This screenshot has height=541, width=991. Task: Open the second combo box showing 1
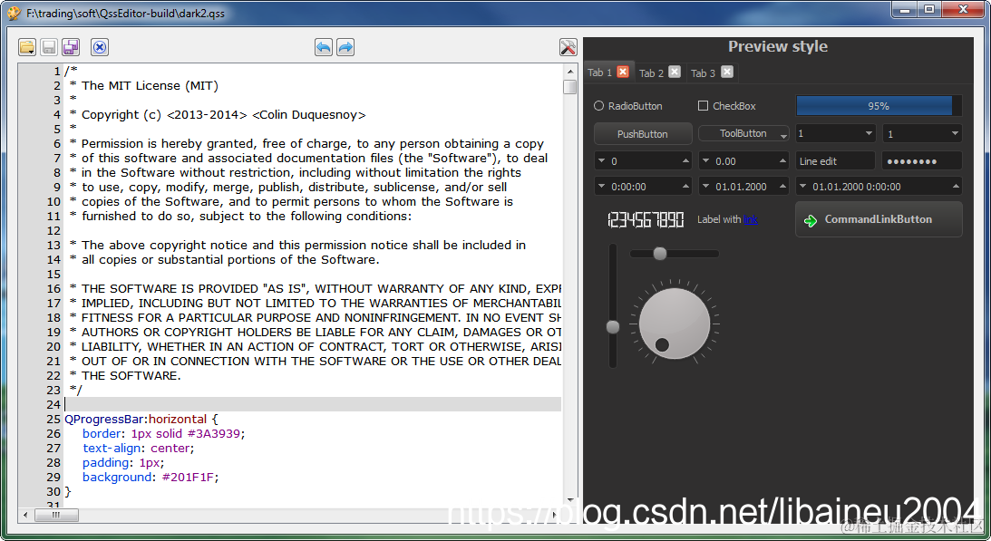click(x=923, y=133)
